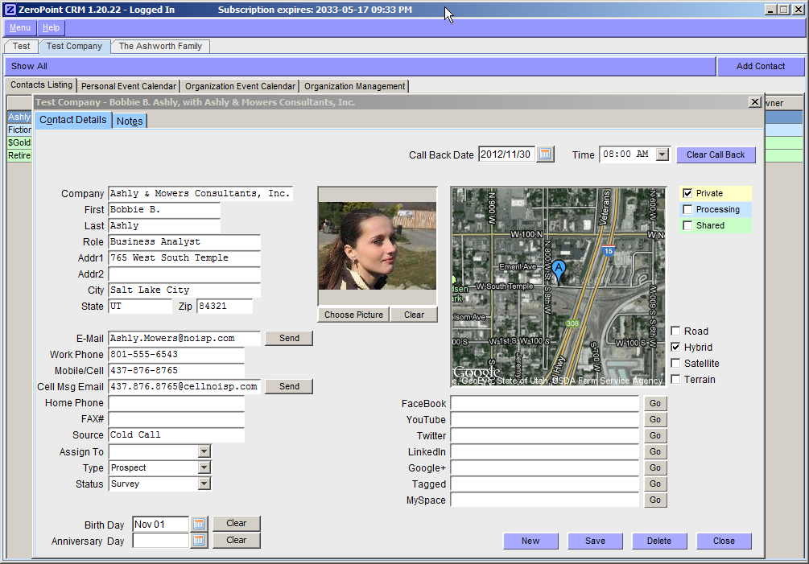Expand the Status dropdown showing Survey
This screenshot has height=564, width=809.
coord(204,484)
